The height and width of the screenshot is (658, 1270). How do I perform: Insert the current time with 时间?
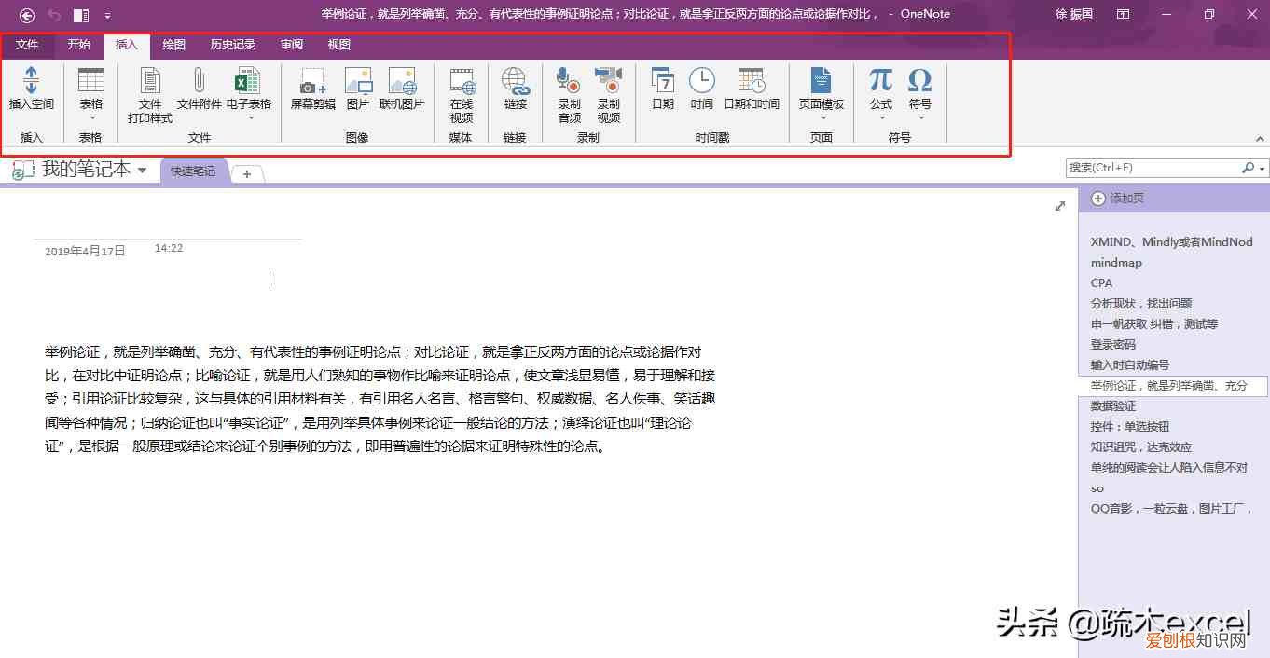[x=701, y=89]
